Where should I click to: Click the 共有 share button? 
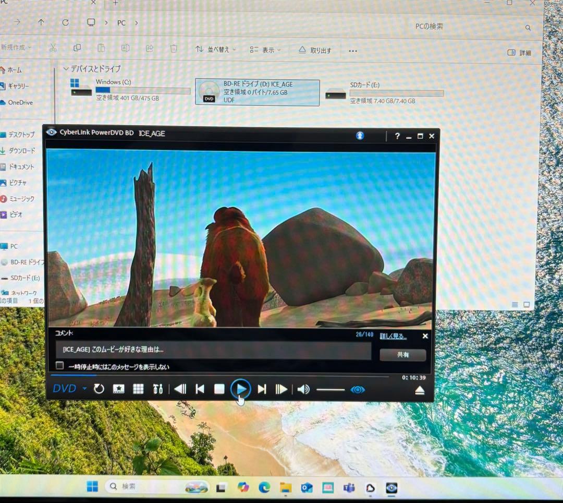click(402, 355)
